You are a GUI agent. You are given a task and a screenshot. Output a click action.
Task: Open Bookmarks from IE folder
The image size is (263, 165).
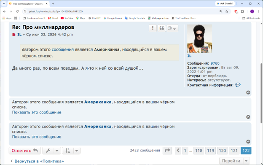(x=34, y=18)
